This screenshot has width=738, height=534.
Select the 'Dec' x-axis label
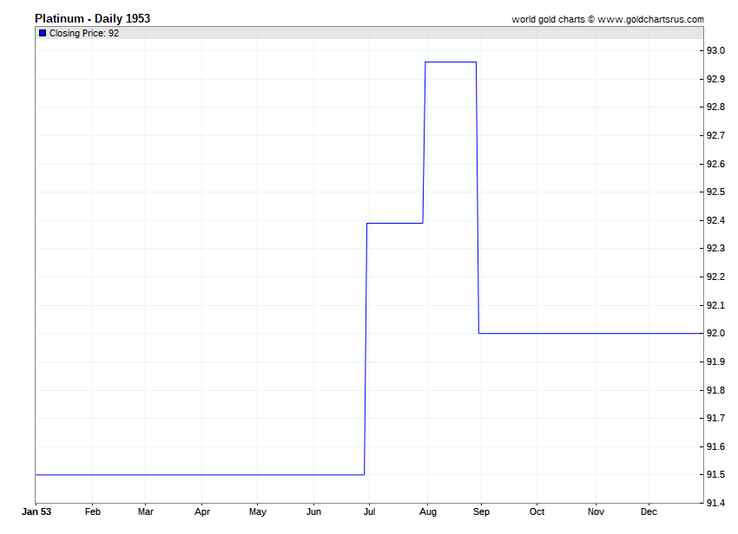(x=649, y=511)
